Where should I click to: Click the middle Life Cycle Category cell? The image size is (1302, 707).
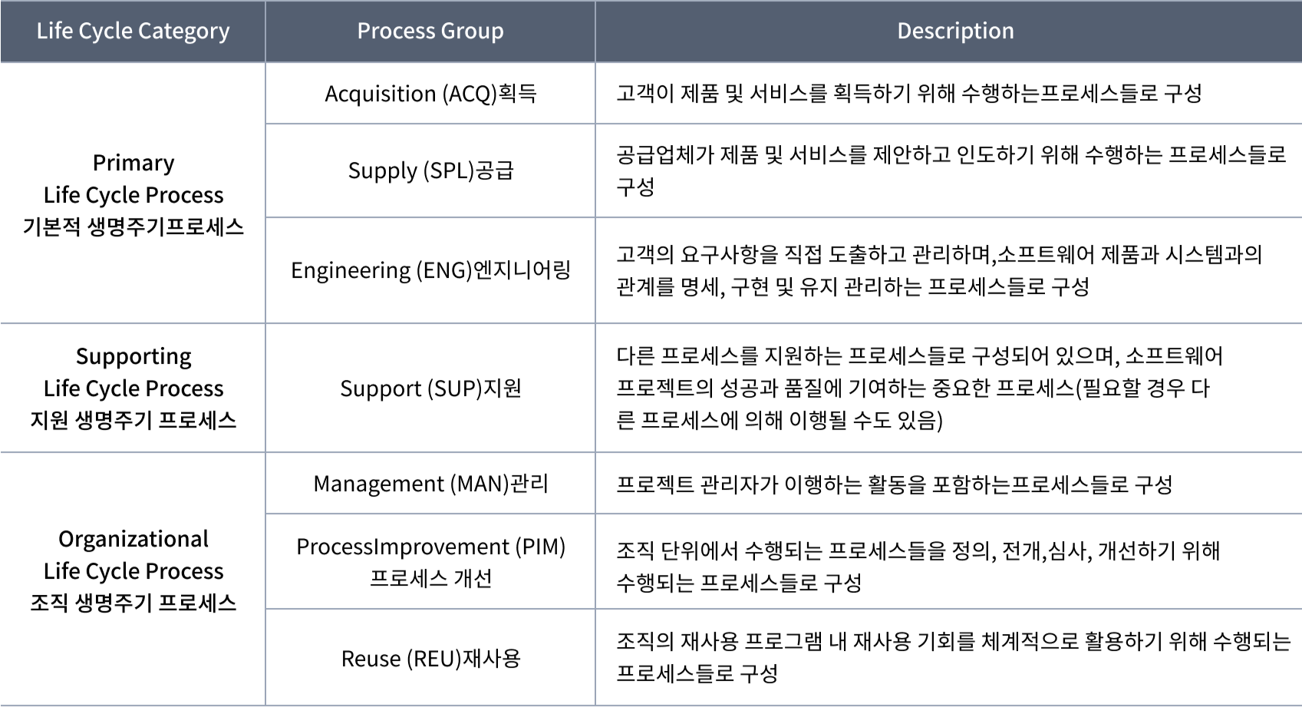tap(133, 388)
